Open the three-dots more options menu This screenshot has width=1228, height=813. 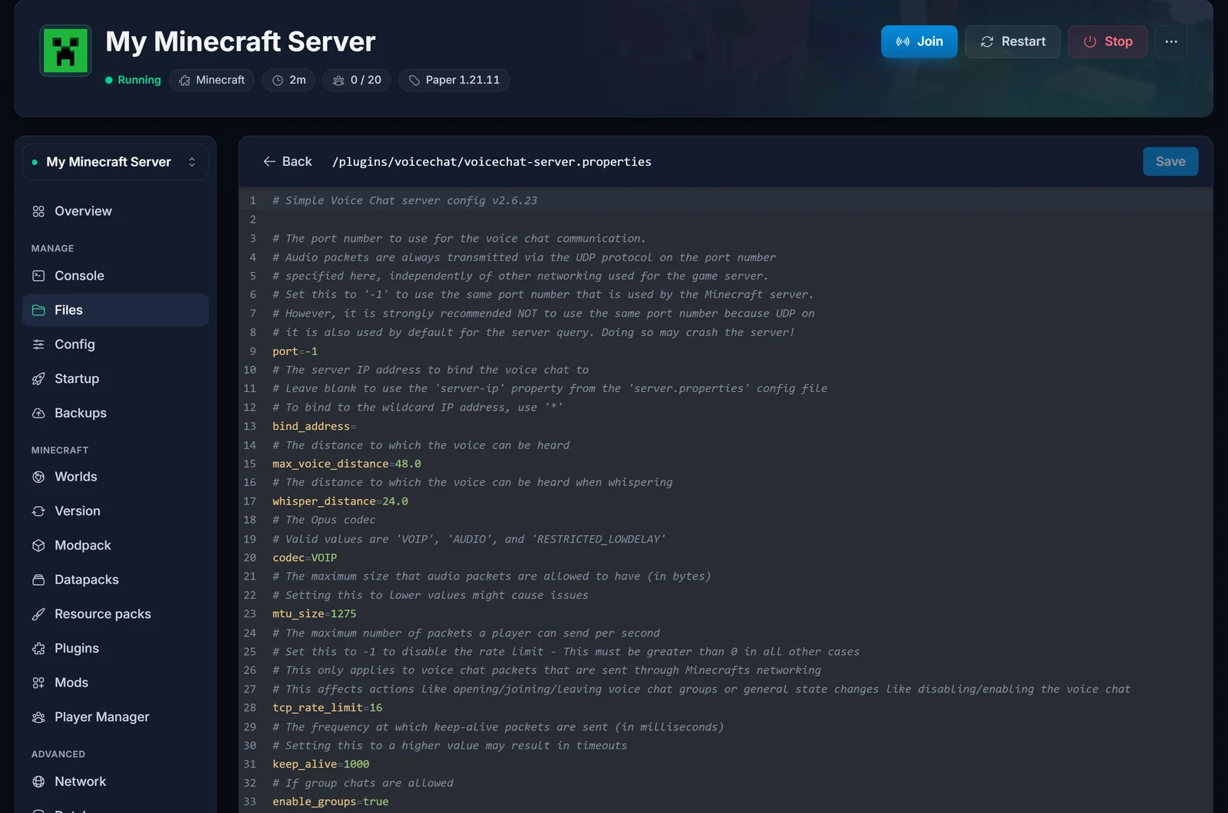click(1171, 41)
